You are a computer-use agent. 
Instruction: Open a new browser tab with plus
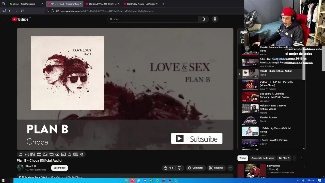[x=163, y=4]
